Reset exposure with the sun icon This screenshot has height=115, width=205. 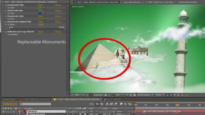coord(182,95)
